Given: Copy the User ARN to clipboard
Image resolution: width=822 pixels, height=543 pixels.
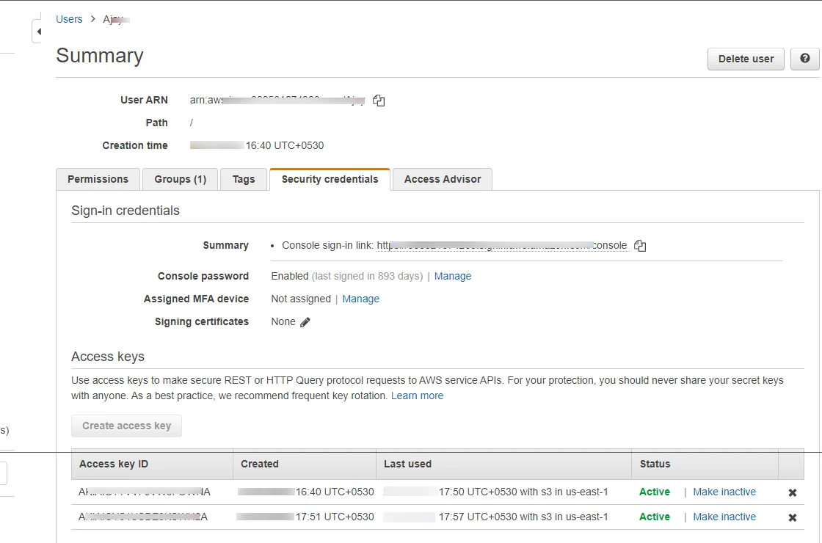Looking at the screenshot, I should [x=379, y=101].
